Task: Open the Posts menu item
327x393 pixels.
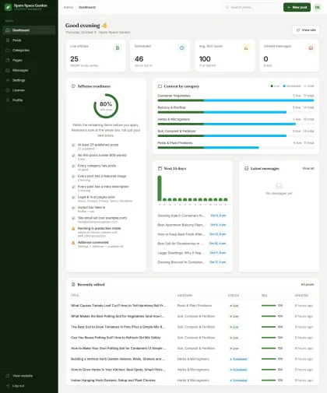Action: [x=29, y=40]
